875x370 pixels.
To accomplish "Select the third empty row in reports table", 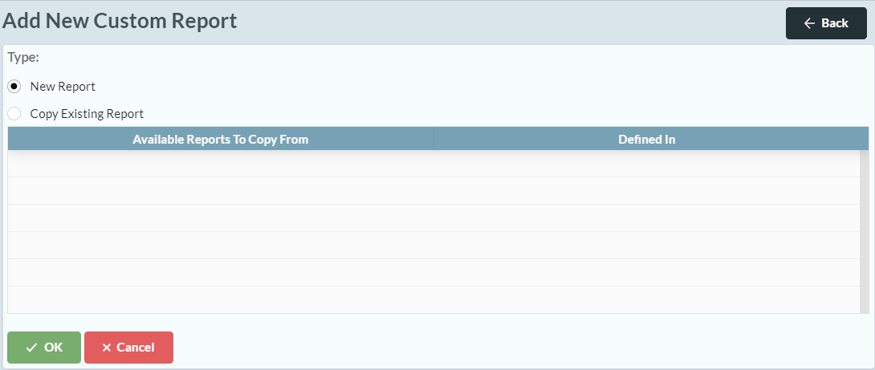I will click(433, 218).
